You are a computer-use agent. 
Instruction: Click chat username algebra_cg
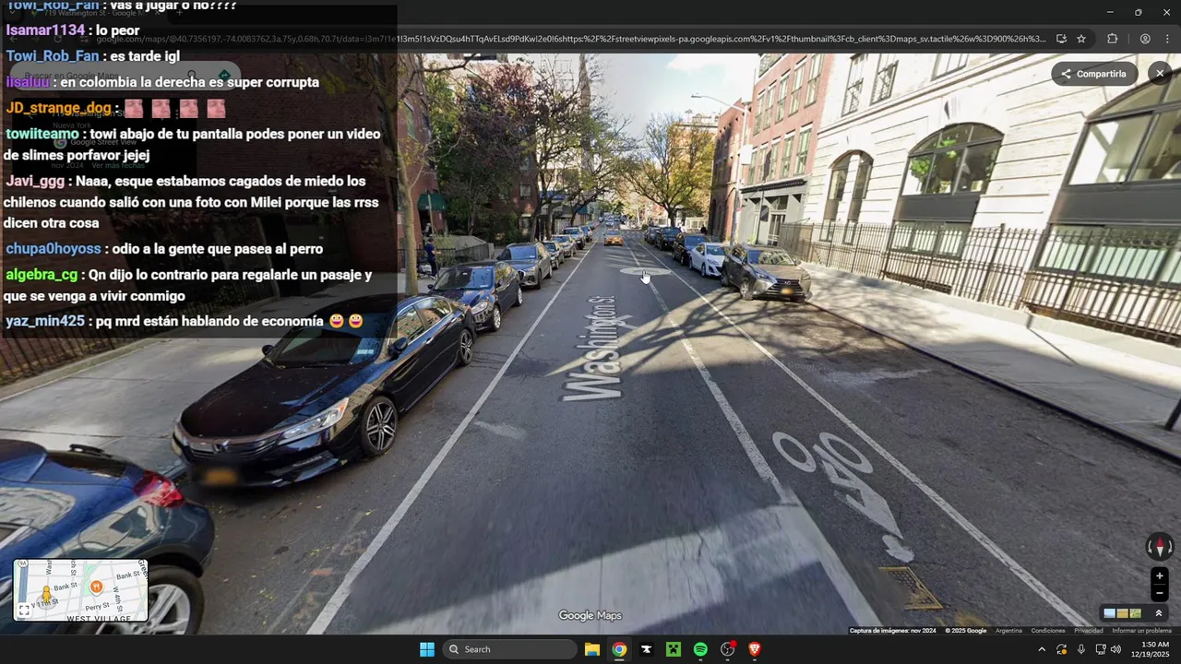tap(42, 275)
